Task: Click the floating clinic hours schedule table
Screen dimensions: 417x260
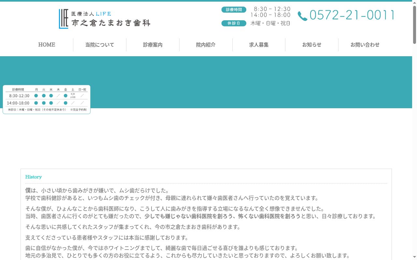Action: click(x=47, y=99)
